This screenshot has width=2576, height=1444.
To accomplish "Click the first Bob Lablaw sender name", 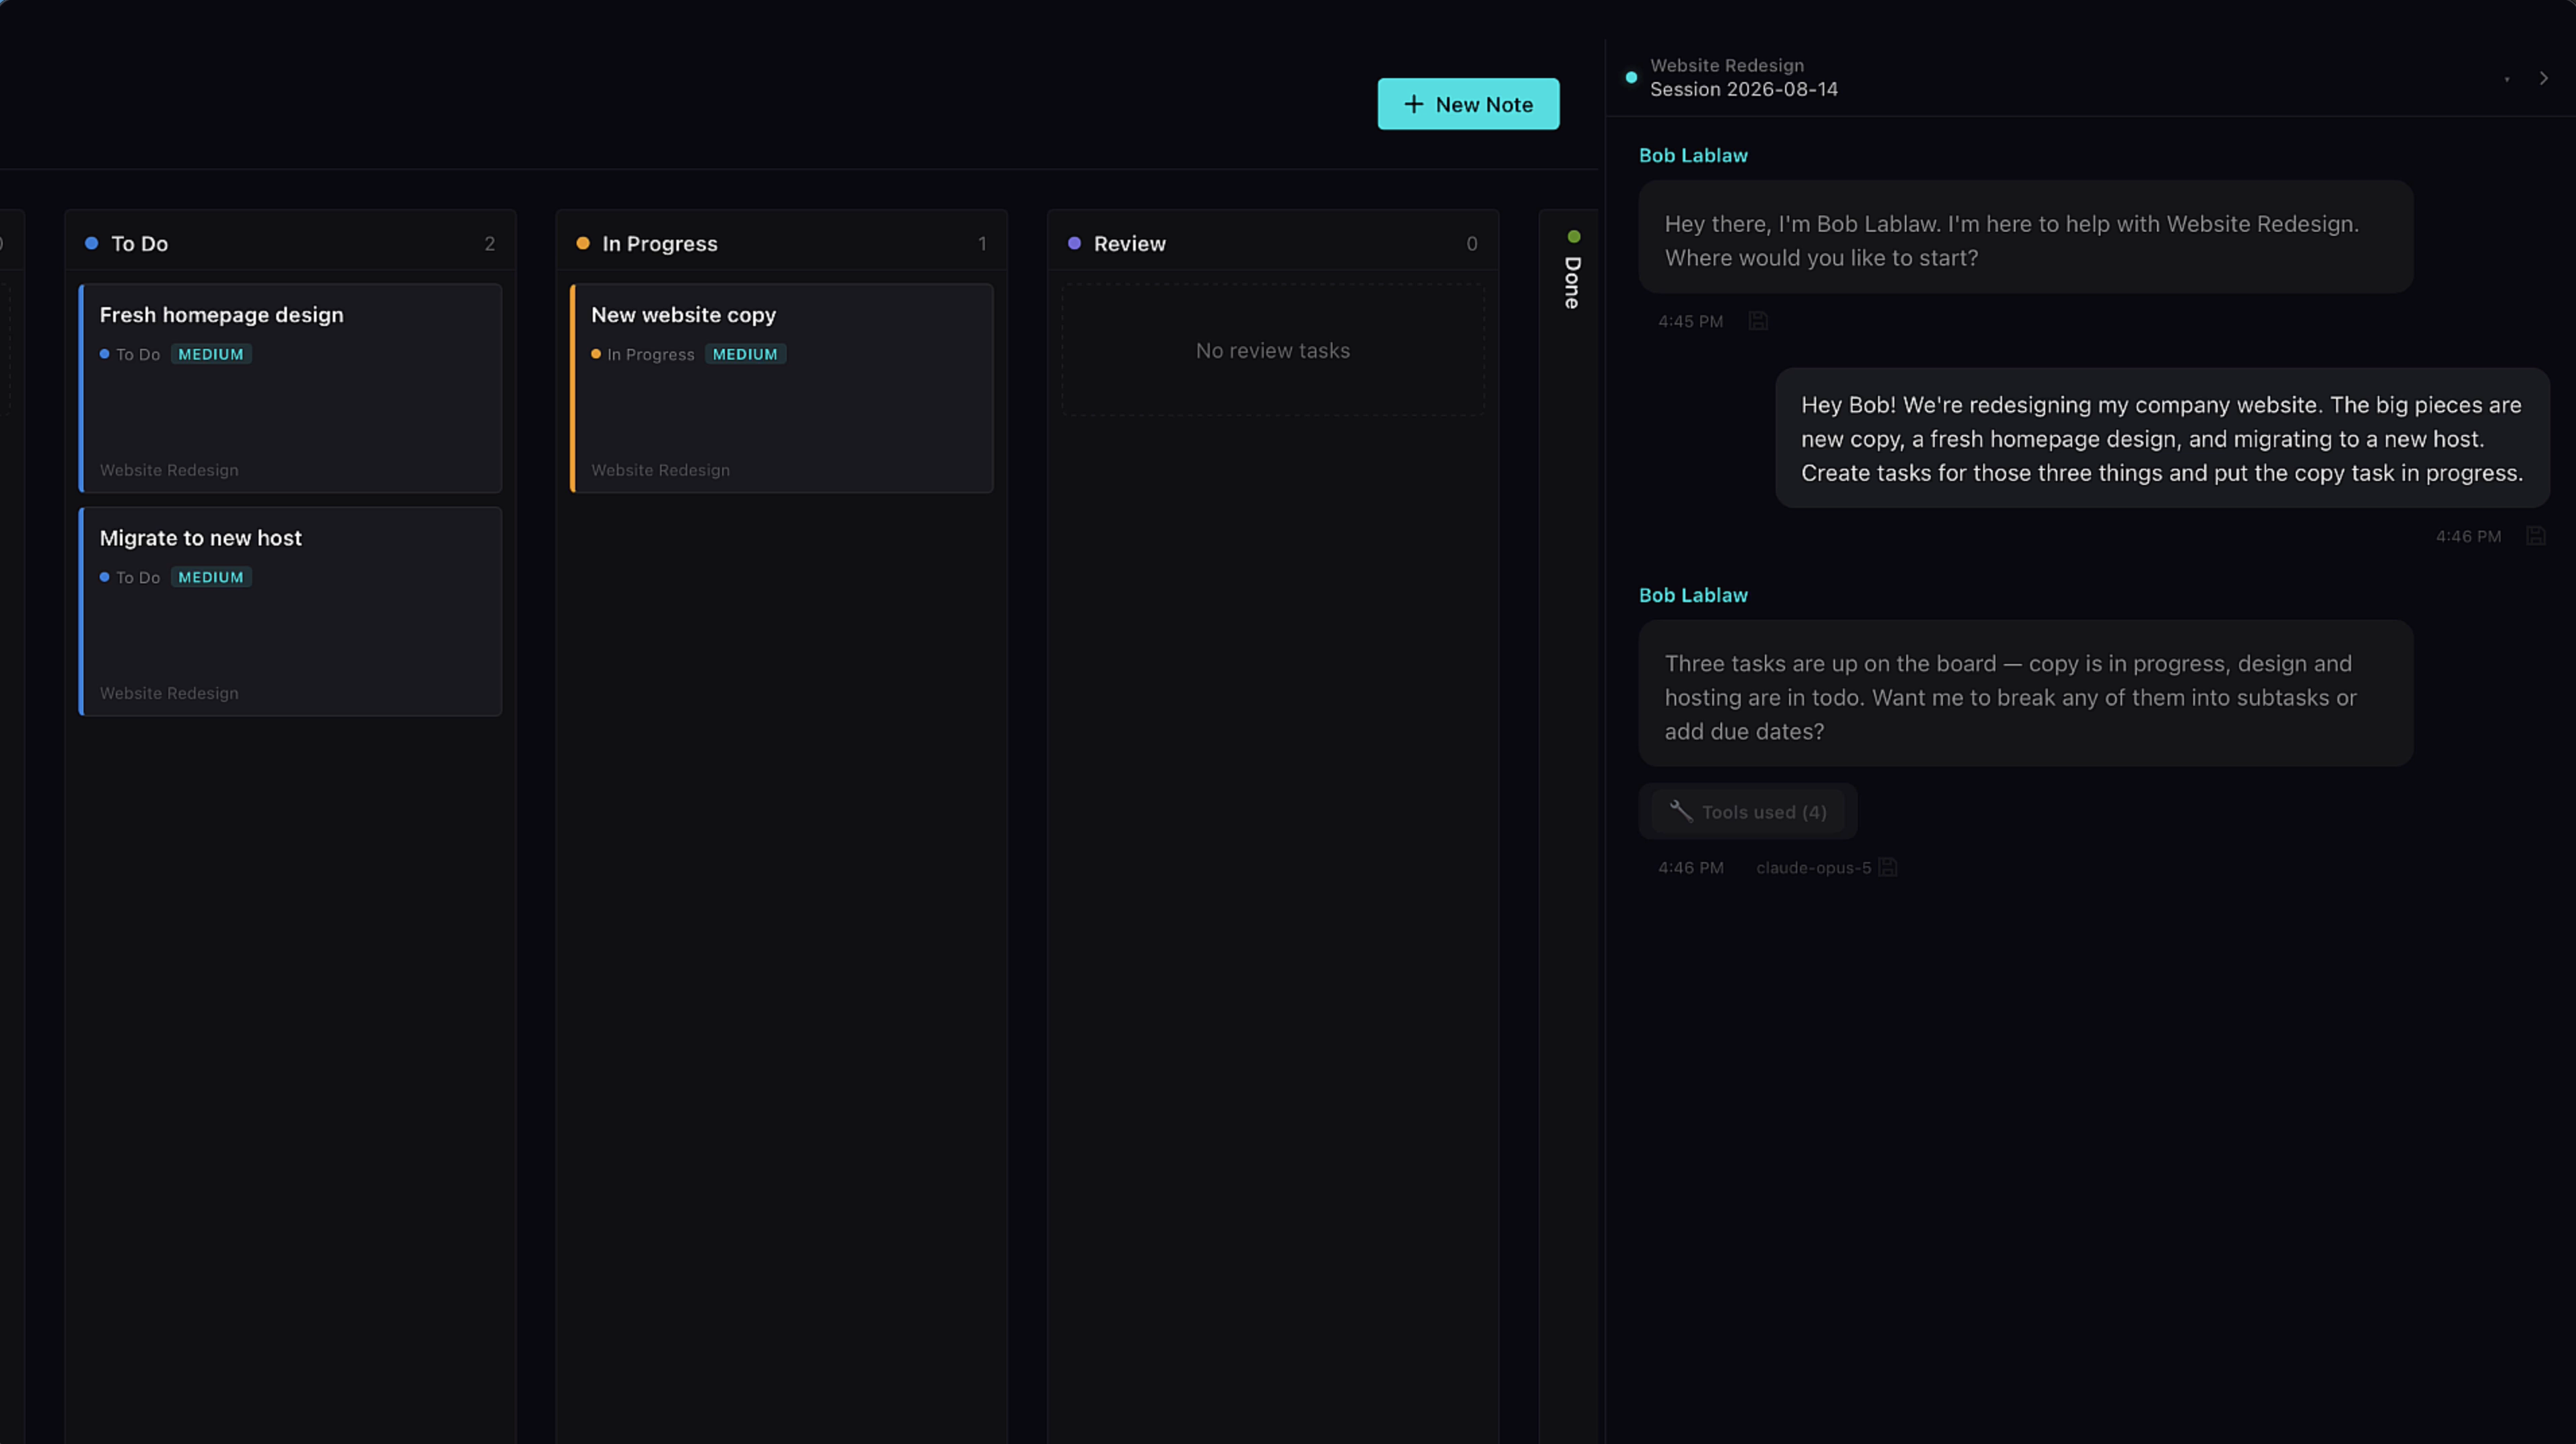I will (1693, 155).
